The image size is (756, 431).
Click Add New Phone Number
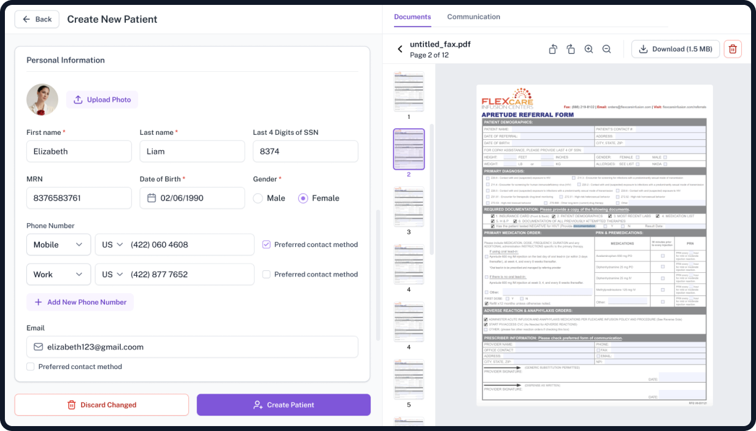80,302
